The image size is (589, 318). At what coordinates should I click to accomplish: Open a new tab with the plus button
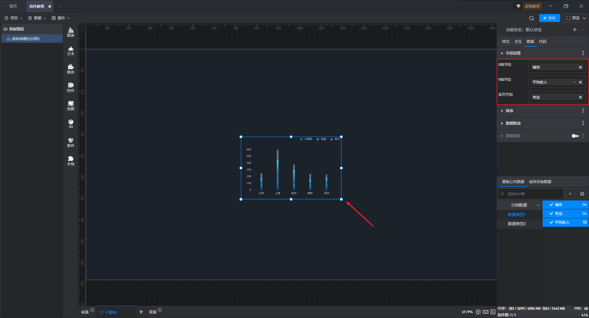click(60, 6)
